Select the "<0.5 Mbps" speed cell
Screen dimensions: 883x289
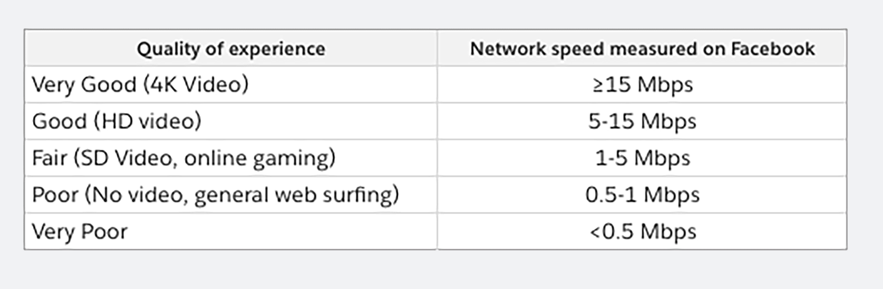642,231
